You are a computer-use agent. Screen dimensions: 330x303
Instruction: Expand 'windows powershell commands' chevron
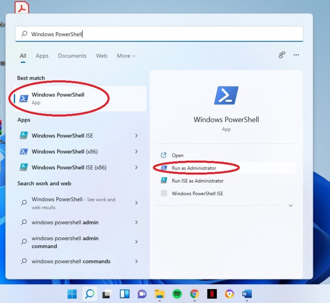[x=136, y=261]
